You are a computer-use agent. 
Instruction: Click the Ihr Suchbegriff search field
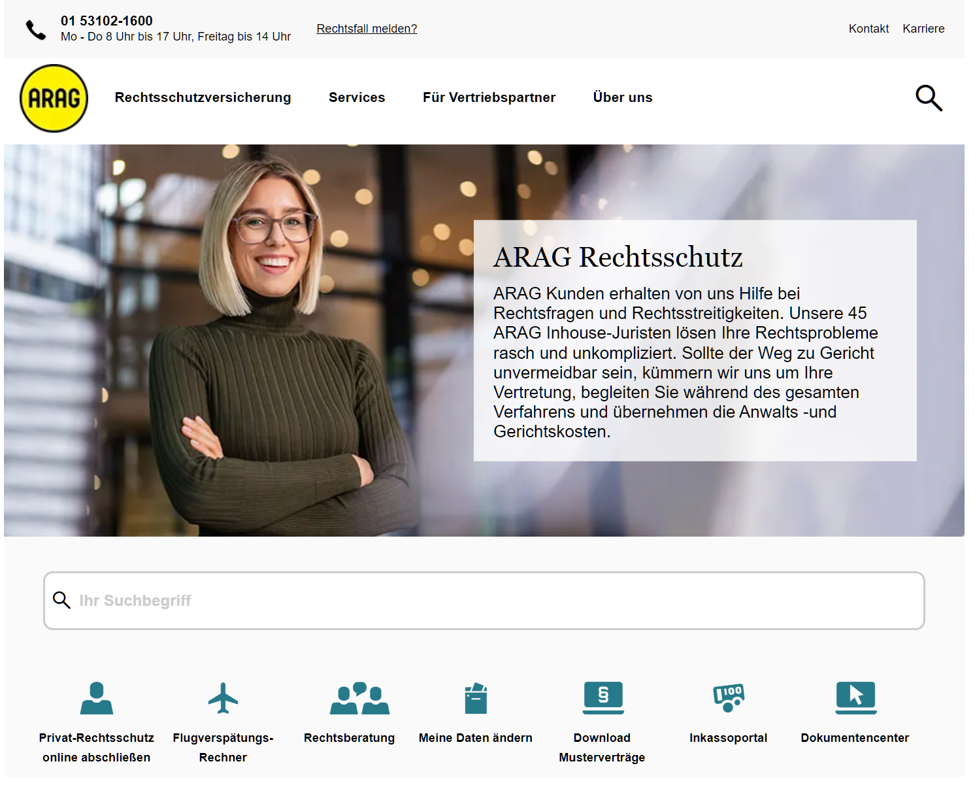tap(484, 601)
